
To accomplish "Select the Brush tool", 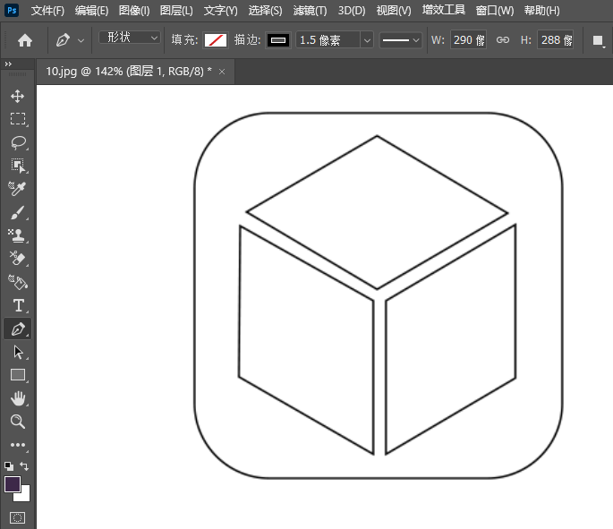I will pyautogui.click(x=18, y=213).
